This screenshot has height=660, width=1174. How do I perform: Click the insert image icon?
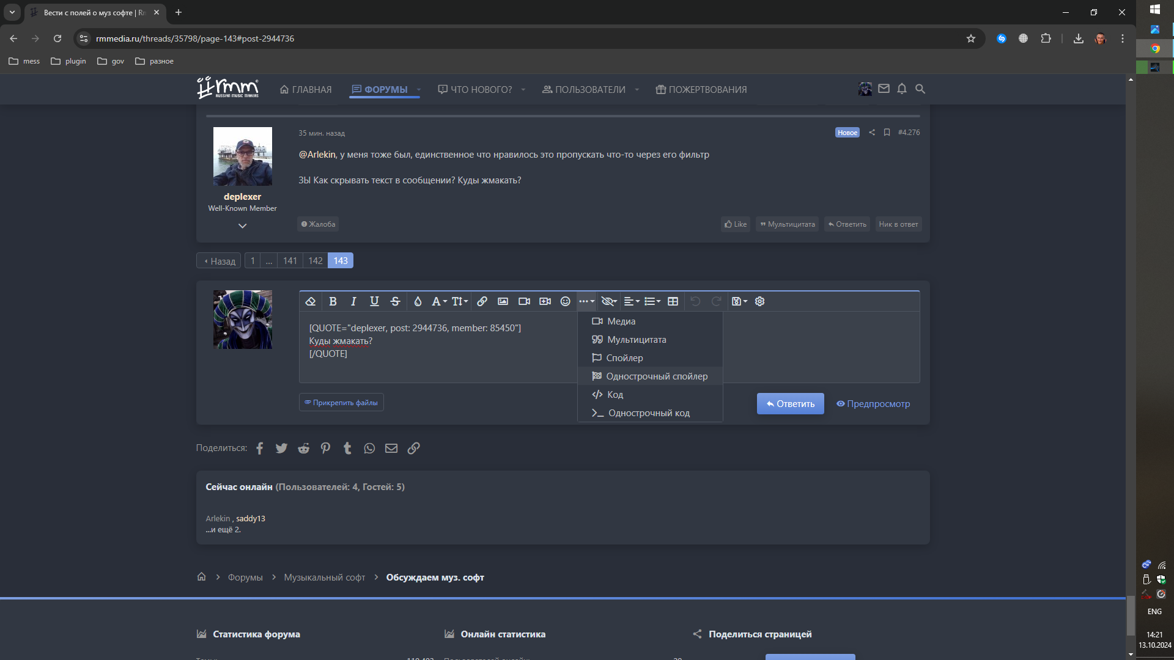[x=503, y=301]
